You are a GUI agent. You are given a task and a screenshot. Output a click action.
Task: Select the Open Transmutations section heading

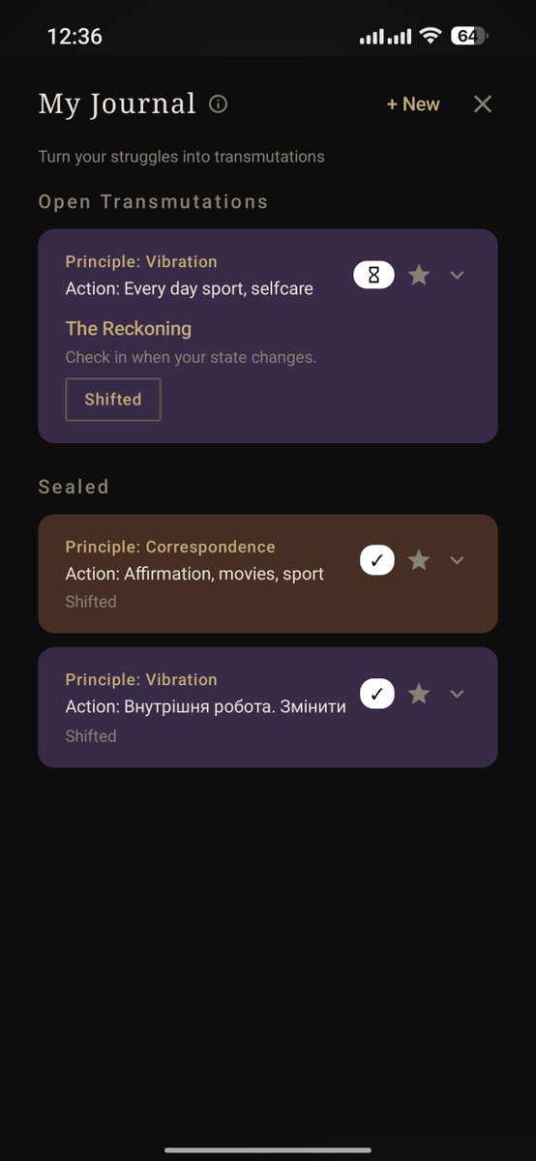(153, 202)
